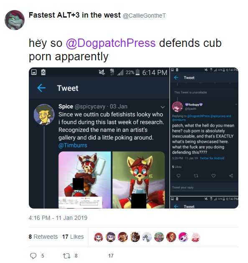Expand the chevron menu on Spice's tweet

click(x=162, y=107)
